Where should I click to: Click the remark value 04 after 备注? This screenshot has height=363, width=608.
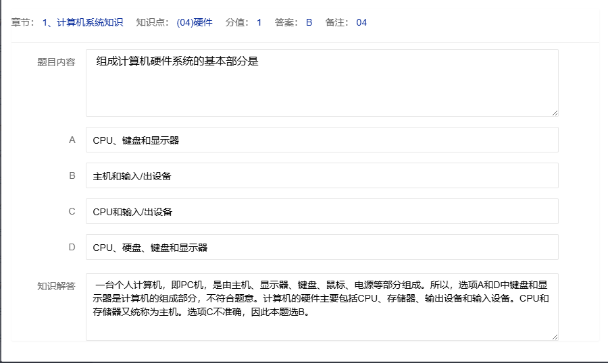pyautogui.click(x=361, y=22)
